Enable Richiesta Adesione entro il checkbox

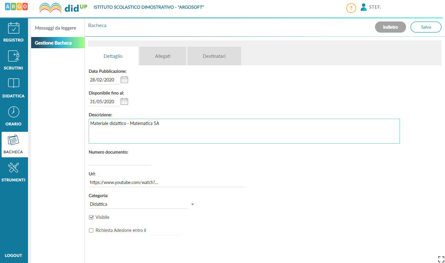click(91, 230)
